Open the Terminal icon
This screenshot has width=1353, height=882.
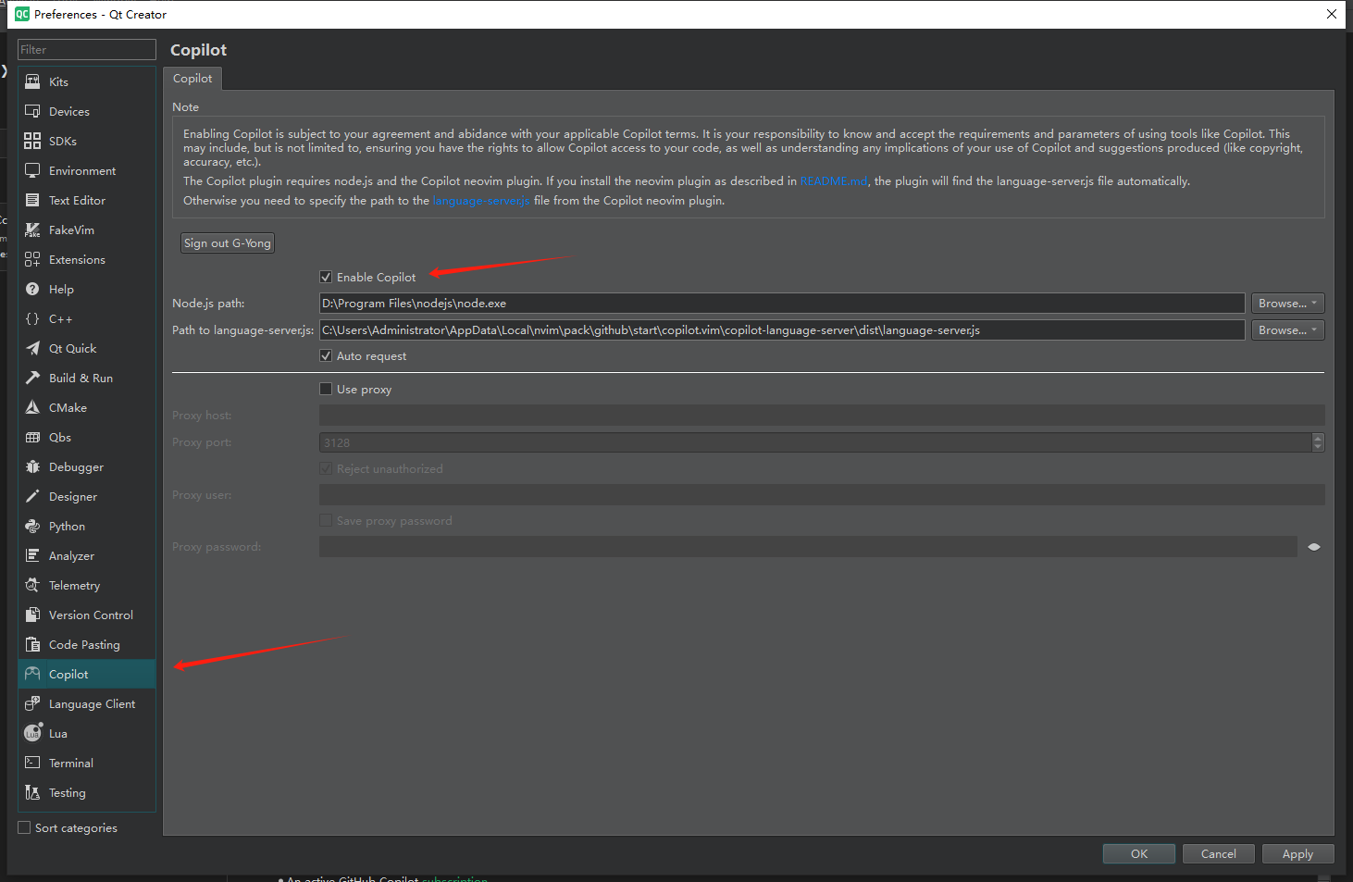[x=32, y=763]
